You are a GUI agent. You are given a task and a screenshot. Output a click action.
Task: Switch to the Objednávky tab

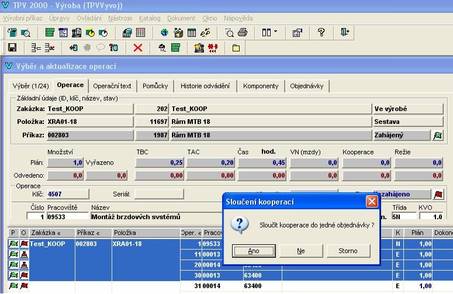click(x=306, y=86)
